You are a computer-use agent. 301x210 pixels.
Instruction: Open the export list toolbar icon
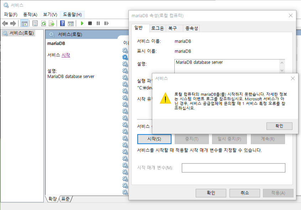click(52, 23)
